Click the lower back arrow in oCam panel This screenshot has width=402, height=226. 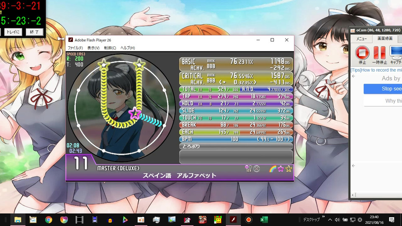click(353, 166)
